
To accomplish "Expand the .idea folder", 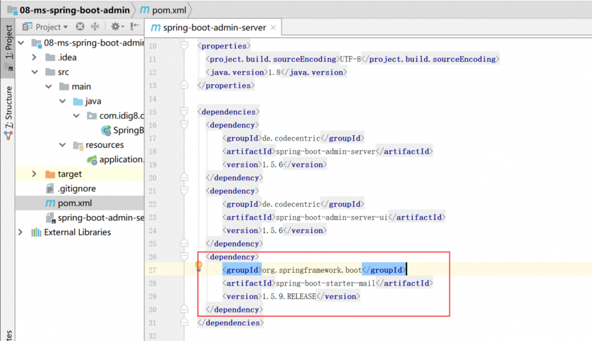I will (34, 58).
